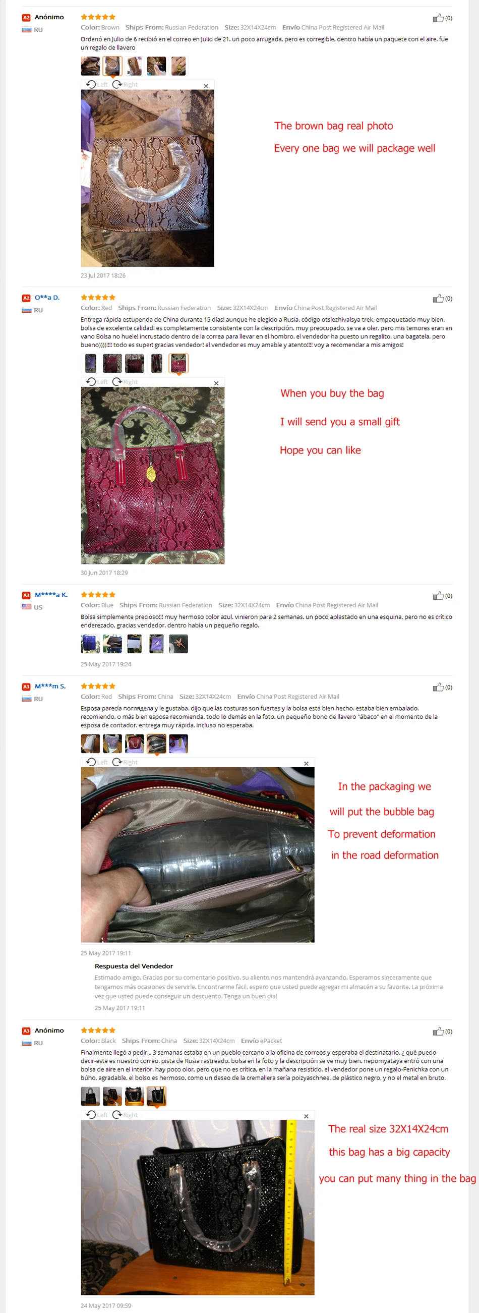
Task: Rotate the red bag photo right
Action: [125, 382]
